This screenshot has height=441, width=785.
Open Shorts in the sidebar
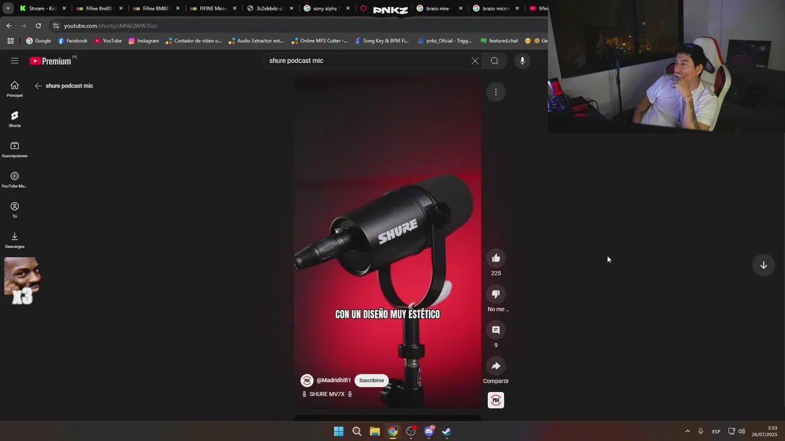coord(15,119)
